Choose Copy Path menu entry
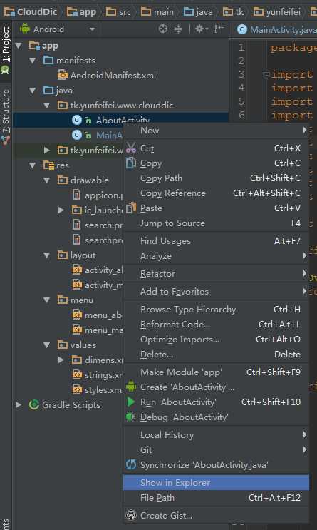Screen dimensions: 317x530 [x=216, y=178]
